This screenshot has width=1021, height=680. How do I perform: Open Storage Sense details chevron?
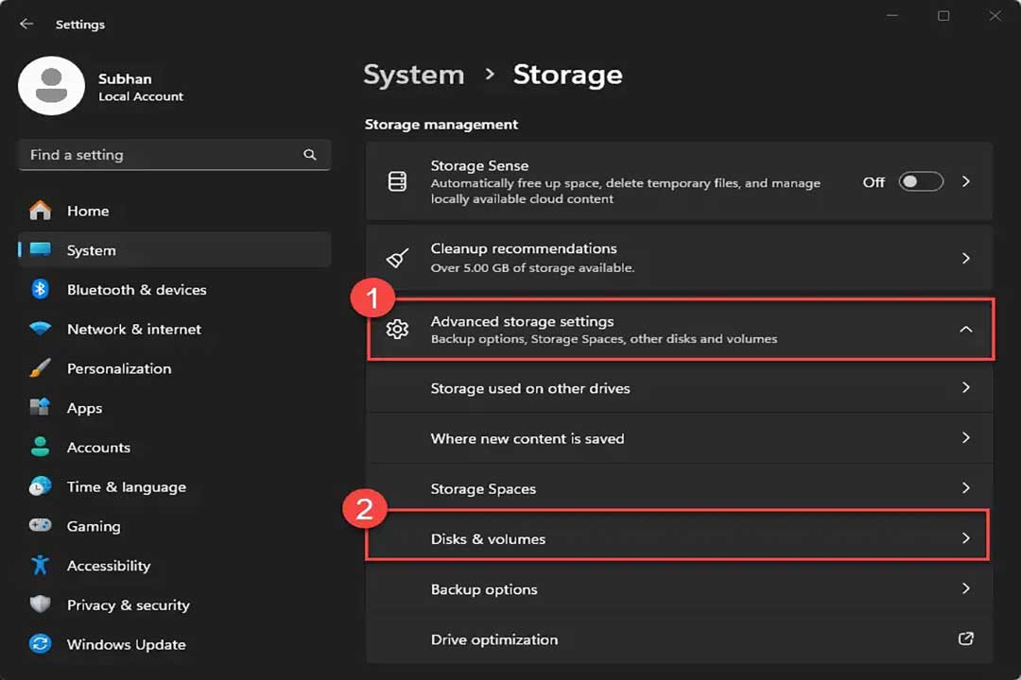tap(966, 181)
